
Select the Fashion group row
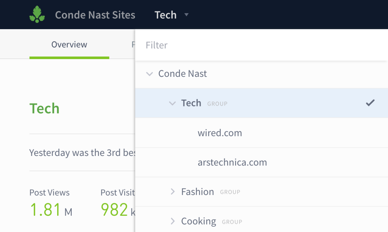click(261, 192)
